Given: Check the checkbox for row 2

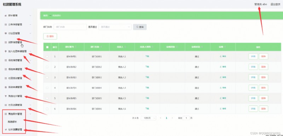Looking at the screenshot, I should (x=47, y=67).
